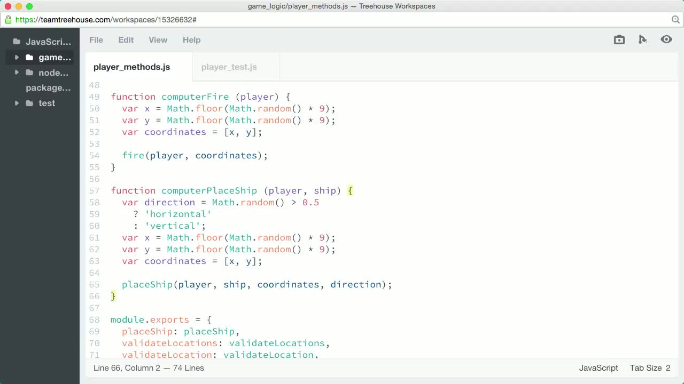Select the test folder label
This screenshot has width=684, height=384.
pyautogui.click(x=46, y=103)
